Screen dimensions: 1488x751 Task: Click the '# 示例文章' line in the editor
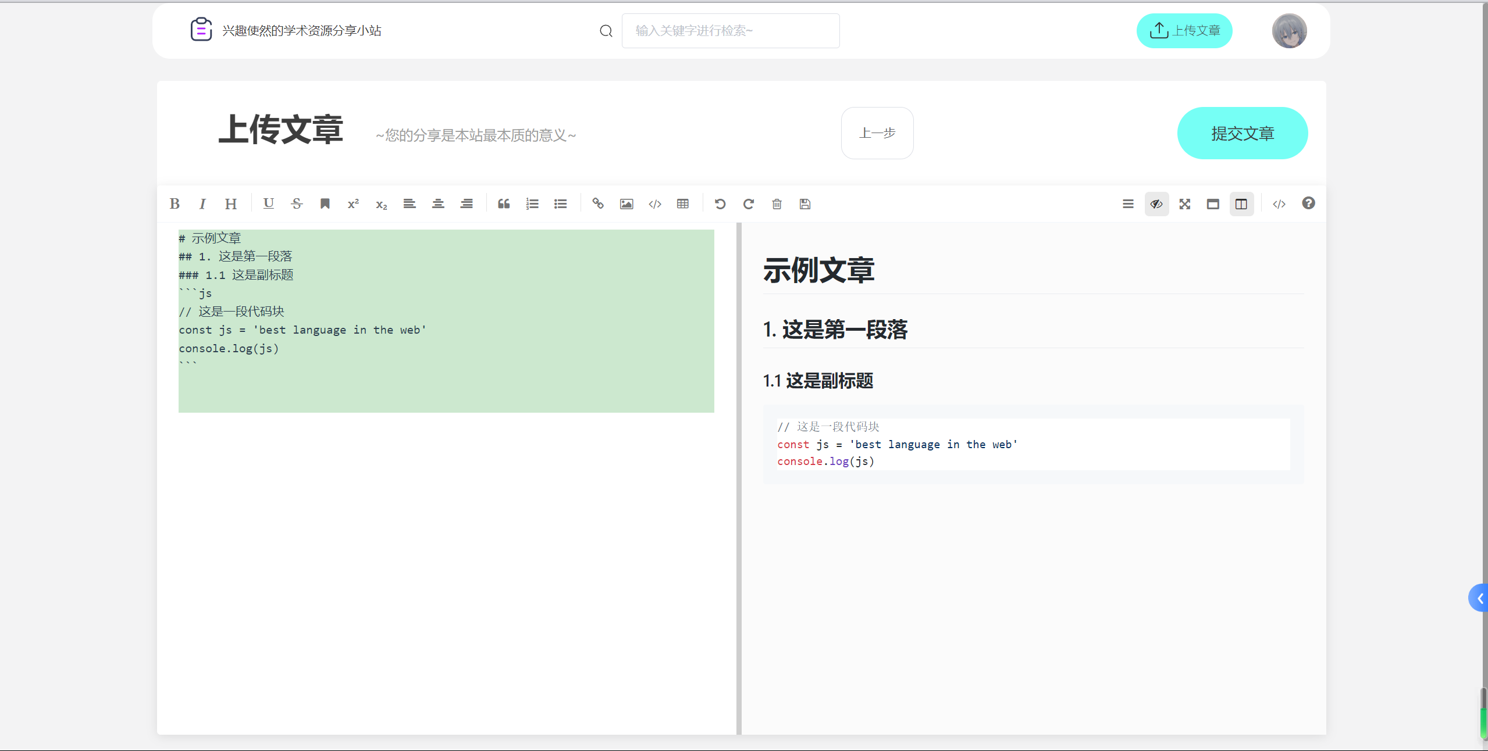[x=210, y=238]
